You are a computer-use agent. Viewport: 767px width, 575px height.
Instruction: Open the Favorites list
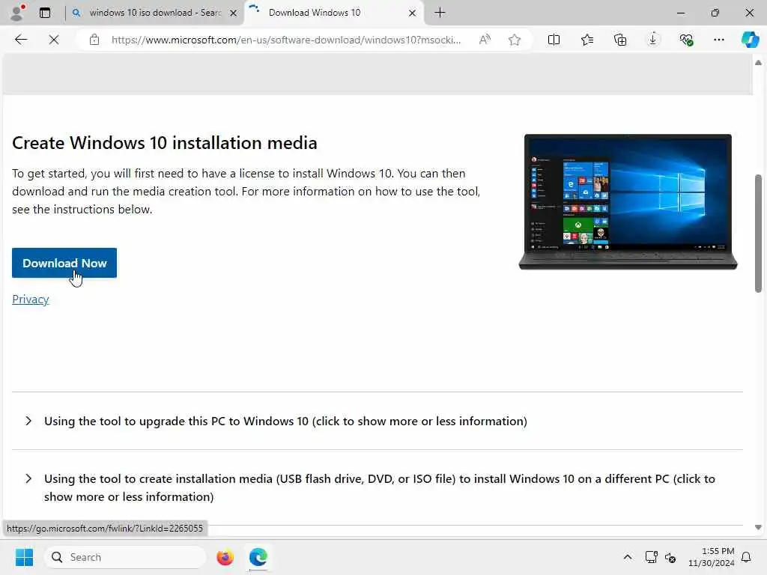(x=587, y=40)
